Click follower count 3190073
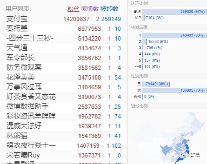Screen dimensions: 207x164 (x=89, y=97)
